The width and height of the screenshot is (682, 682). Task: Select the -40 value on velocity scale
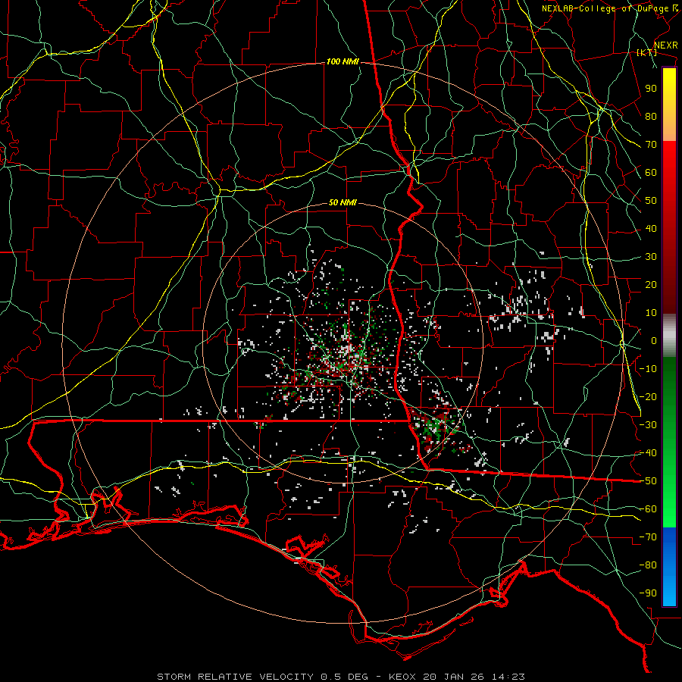click(648, 453)
